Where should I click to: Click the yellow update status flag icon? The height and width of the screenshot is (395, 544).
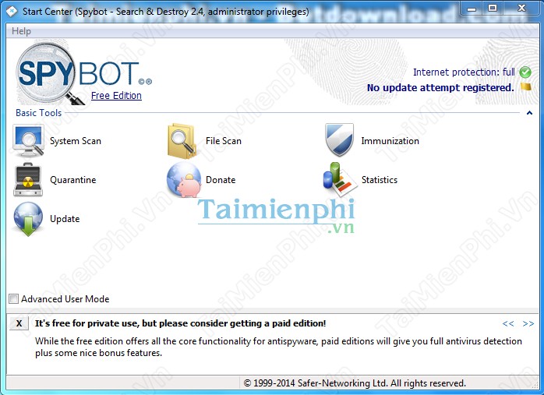coord(525,86)
